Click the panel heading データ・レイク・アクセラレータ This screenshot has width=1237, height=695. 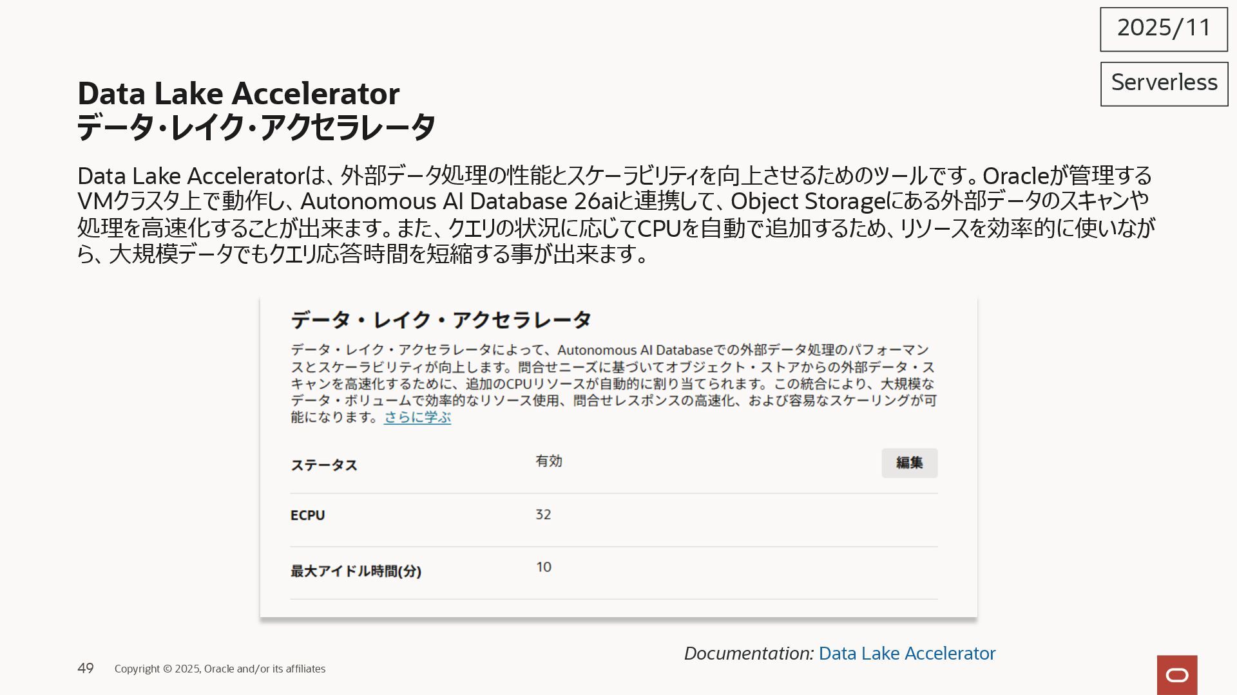pos(441,320)
